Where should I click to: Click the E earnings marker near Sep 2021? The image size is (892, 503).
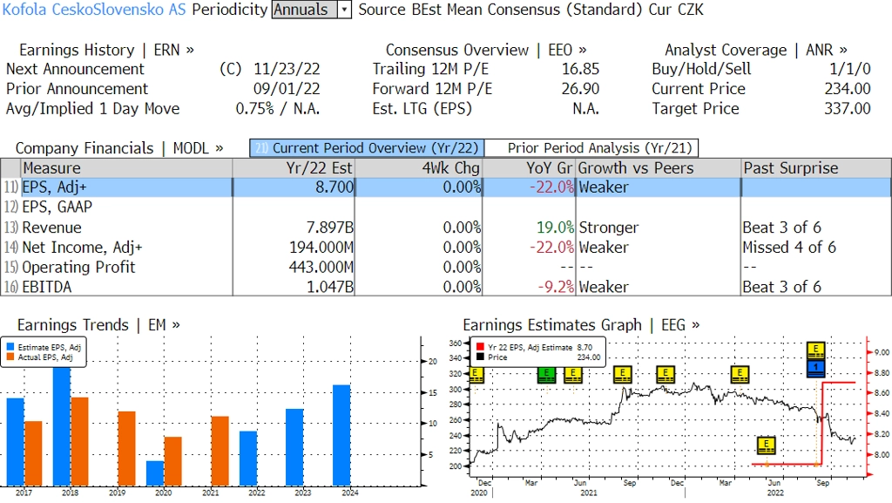click(x=622, y=374)
